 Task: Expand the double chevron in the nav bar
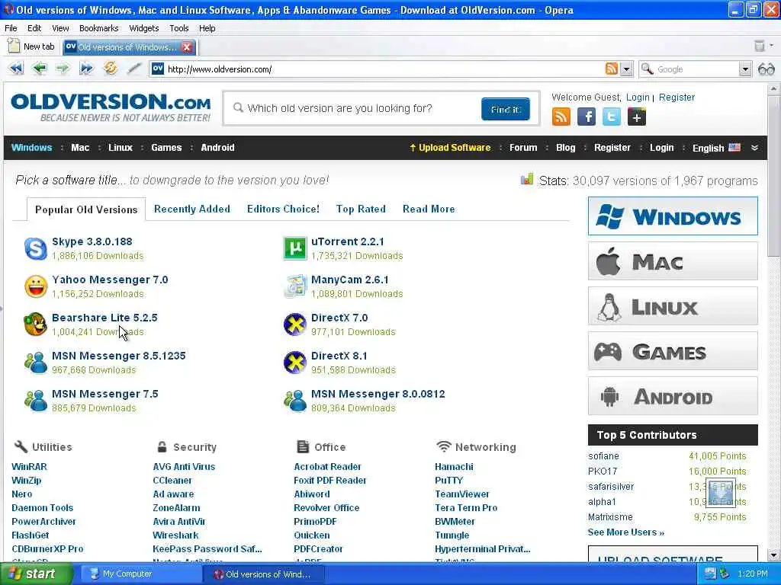(754, 148)
